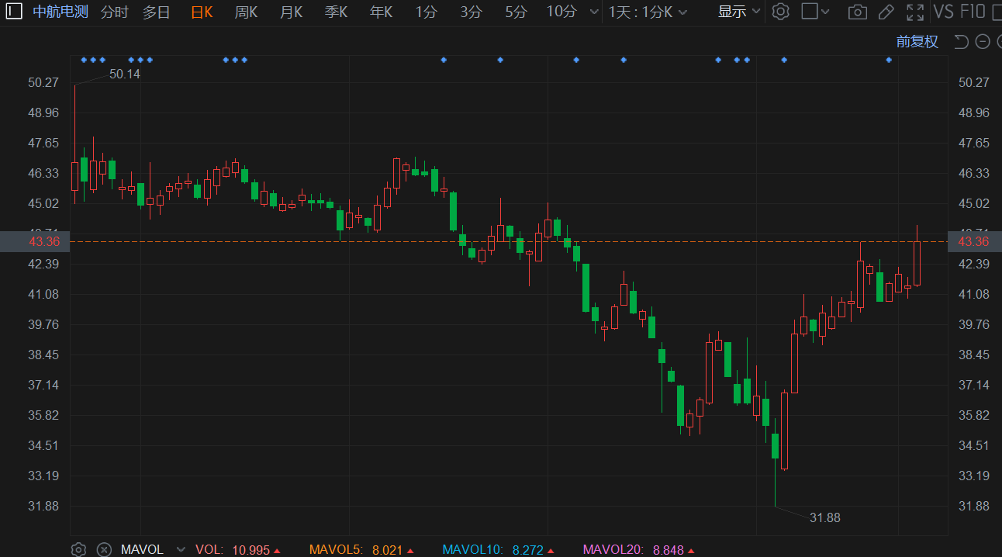
Task: Open the F10 company info
Action: point(973,12)
